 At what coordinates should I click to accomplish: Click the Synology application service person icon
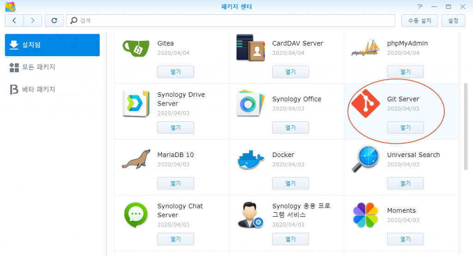(250, 215)
